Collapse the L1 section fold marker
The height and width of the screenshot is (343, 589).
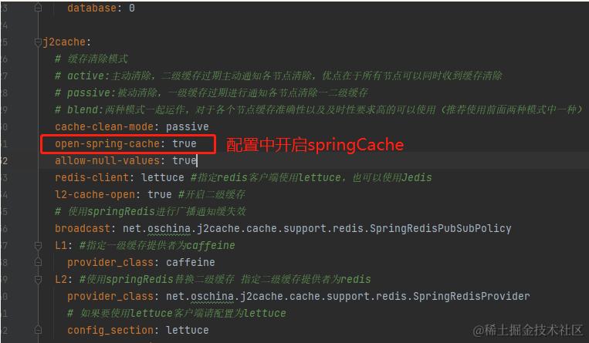38,246
